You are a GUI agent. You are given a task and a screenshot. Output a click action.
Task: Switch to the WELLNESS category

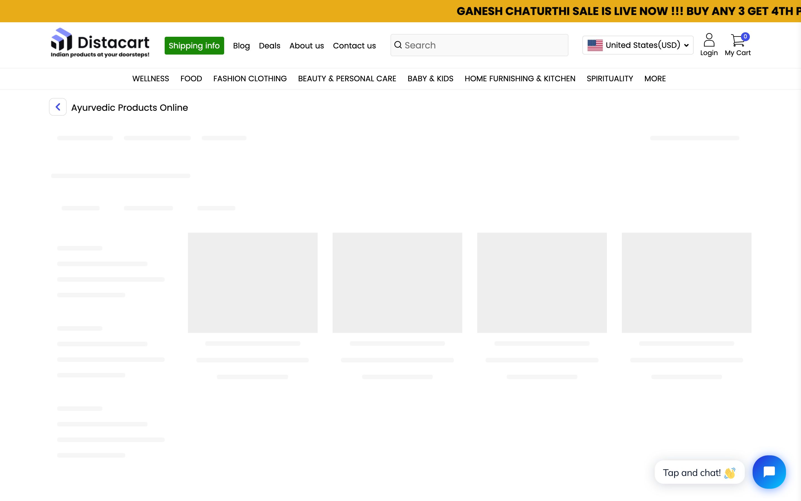[x=150, y=78]
